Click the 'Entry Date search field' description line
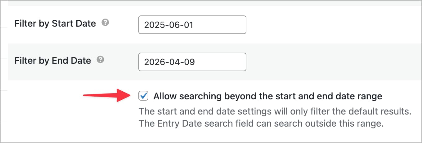422x143 pixels. [261, 124]
